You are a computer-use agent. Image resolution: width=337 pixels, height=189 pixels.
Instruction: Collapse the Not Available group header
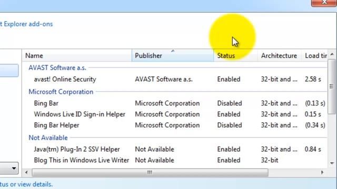click(x=48, y=138)
